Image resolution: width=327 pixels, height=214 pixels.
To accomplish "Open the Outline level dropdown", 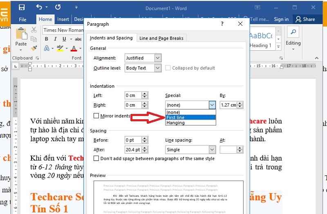I will pos(158,68).
